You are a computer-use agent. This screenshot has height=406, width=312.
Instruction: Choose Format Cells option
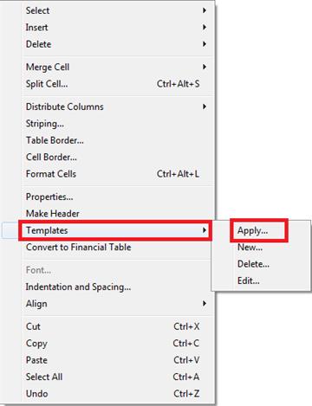115,174
